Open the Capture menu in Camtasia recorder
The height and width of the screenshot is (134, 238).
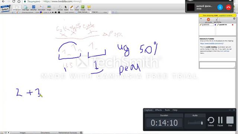148,110
